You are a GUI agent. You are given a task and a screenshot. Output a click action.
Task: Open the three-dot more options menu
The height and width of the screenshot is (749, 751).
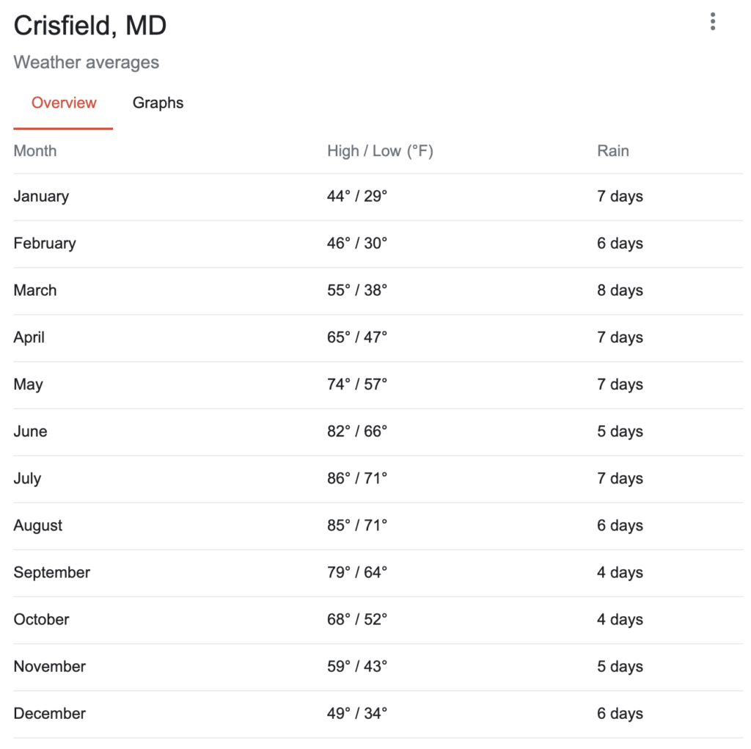click(x=712, y=23)
